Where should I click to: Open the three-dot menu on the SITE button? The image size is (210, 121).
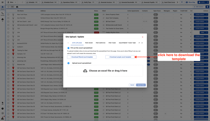tap(207, 2)
